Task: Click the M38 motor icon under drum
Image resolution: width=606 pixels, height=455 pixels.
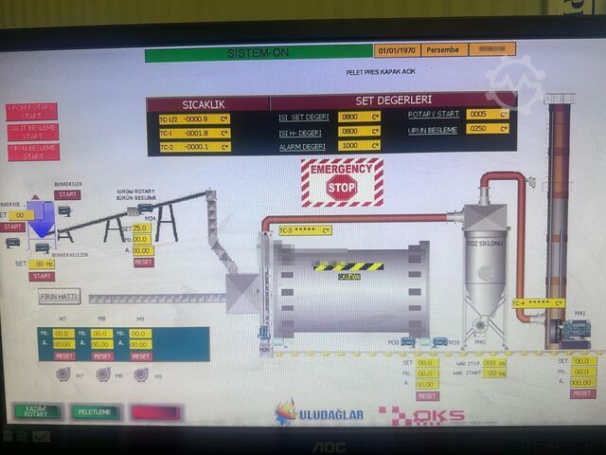Action: point(407,341)
